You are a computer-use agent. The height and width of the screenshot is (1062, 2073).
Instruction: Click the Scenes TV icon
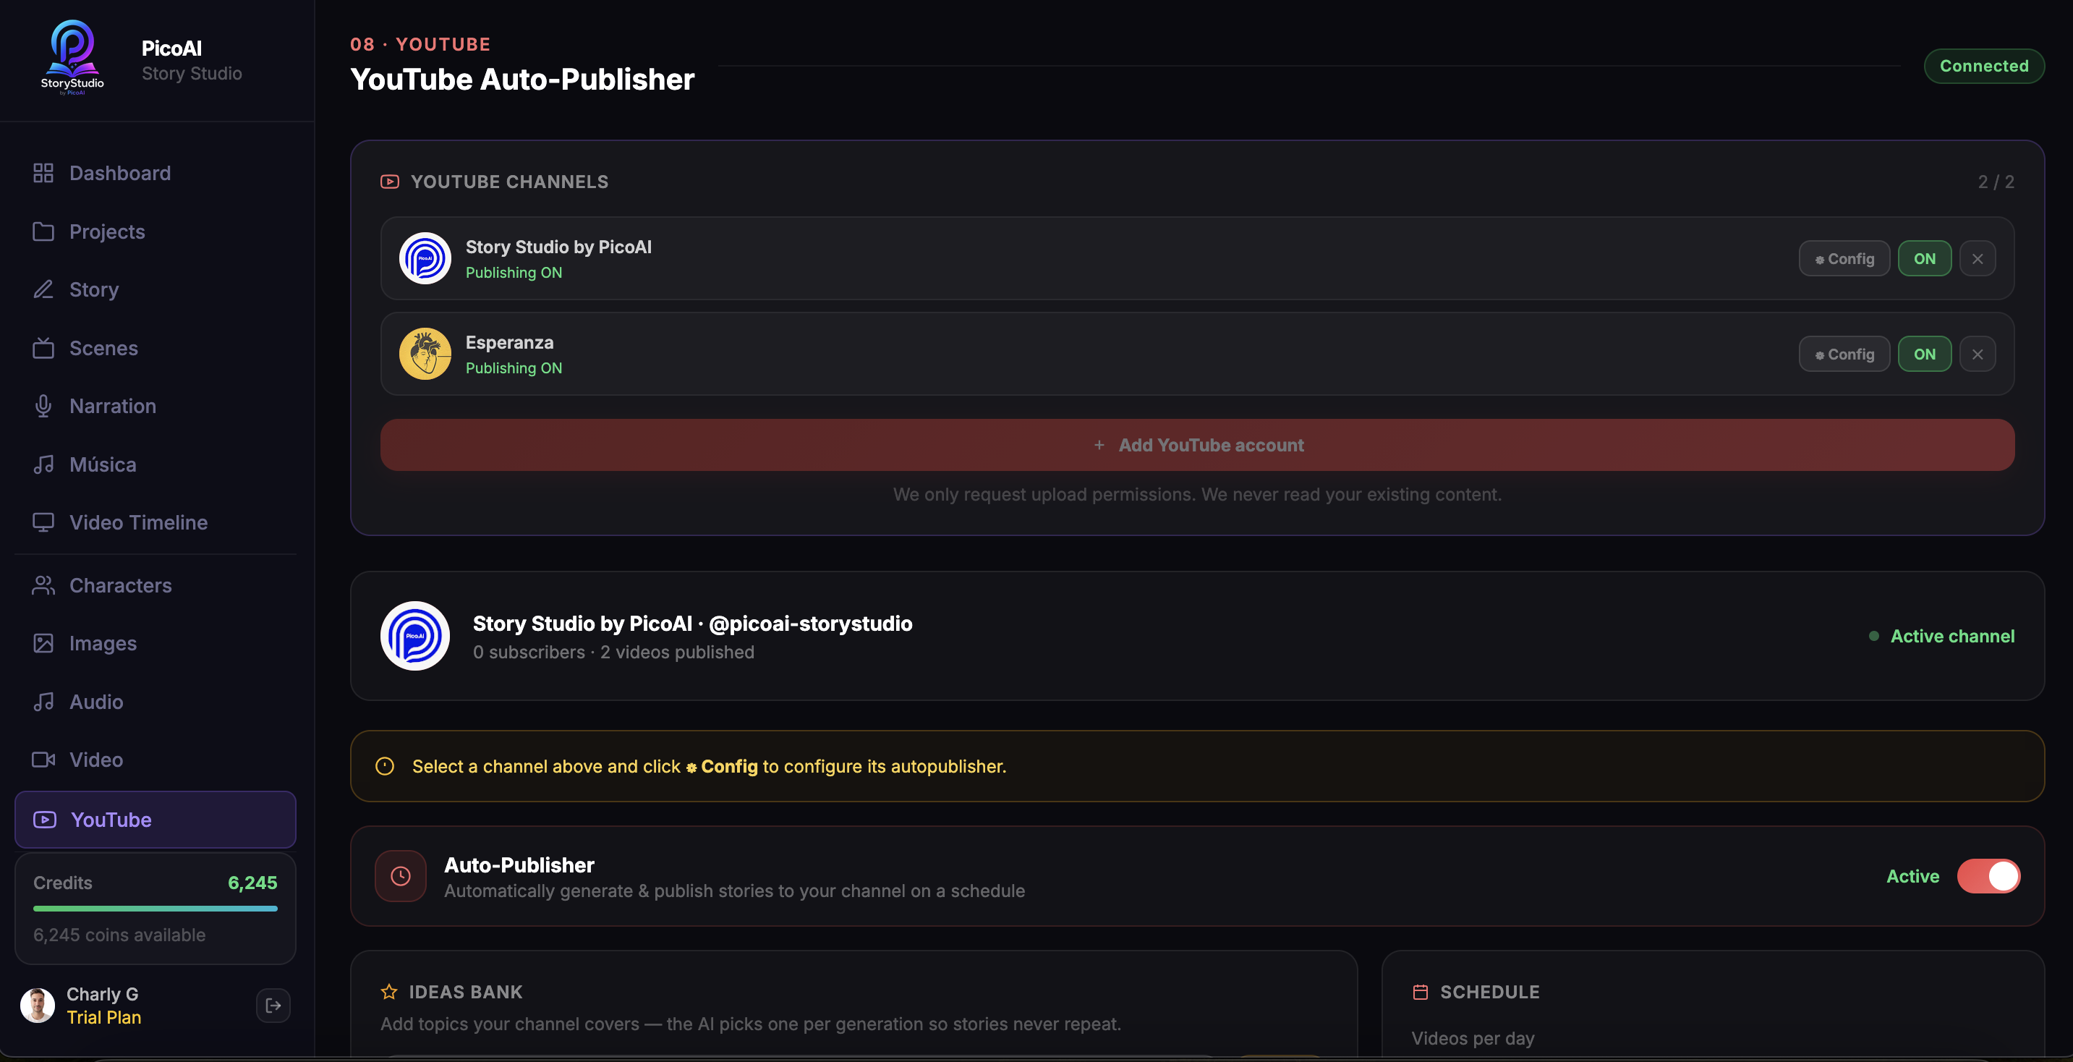point(43,348)
